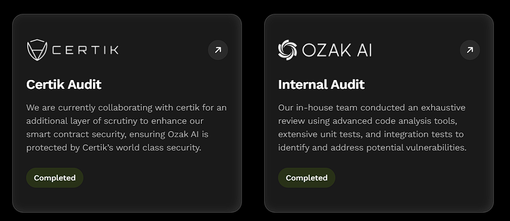Image resolution: width=510 pixels, height=221 pixels.
Task: Click the OZAK AI wordmark text
Action: click(x=336, y=51)
